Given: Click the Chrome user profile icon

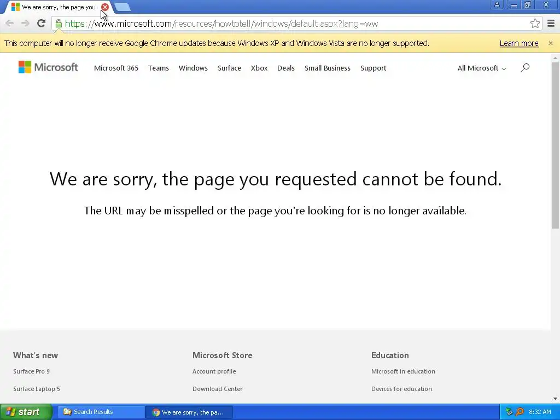Looking at the screenshot, I should (497, 4).
